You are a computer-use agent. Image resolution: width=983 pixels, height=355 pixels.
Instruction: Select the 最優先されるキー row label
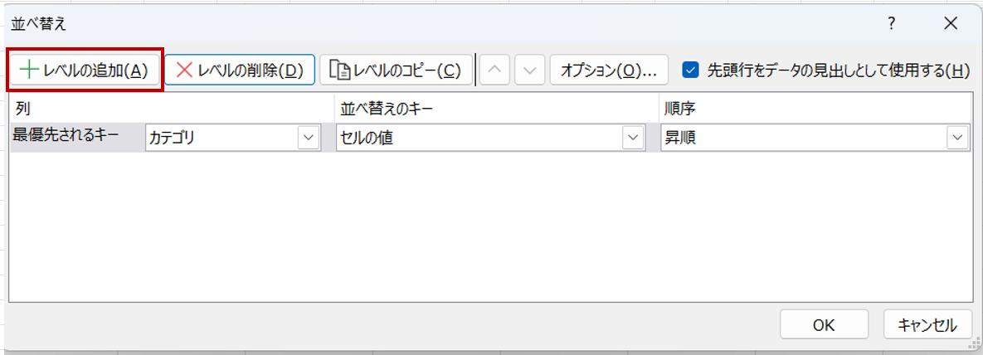66,137
